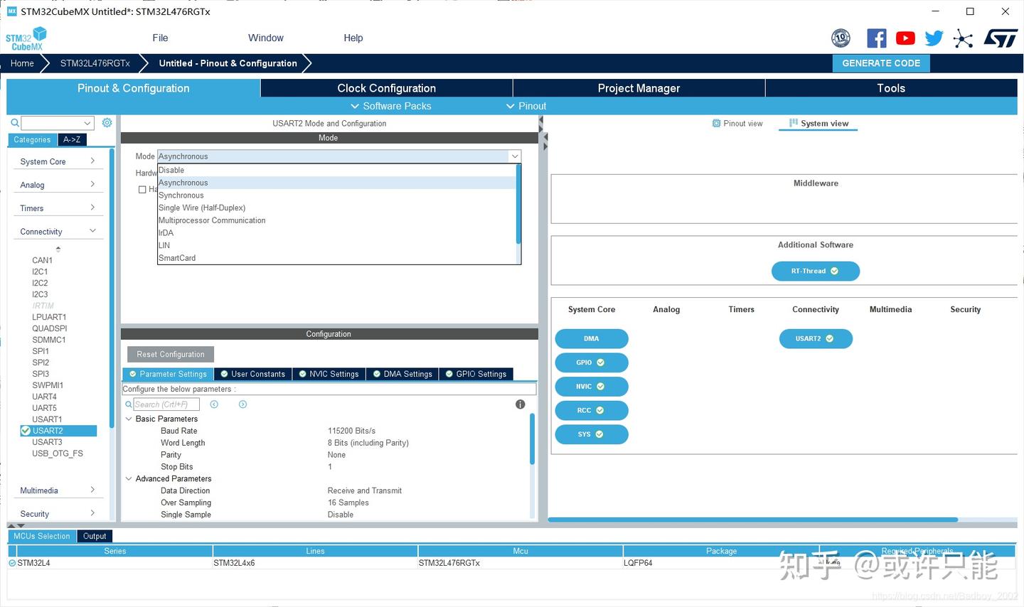Open the Facebook link icon
This screenshot has width=1024, height=607.
pyautogui.click(x=877, y=38)
